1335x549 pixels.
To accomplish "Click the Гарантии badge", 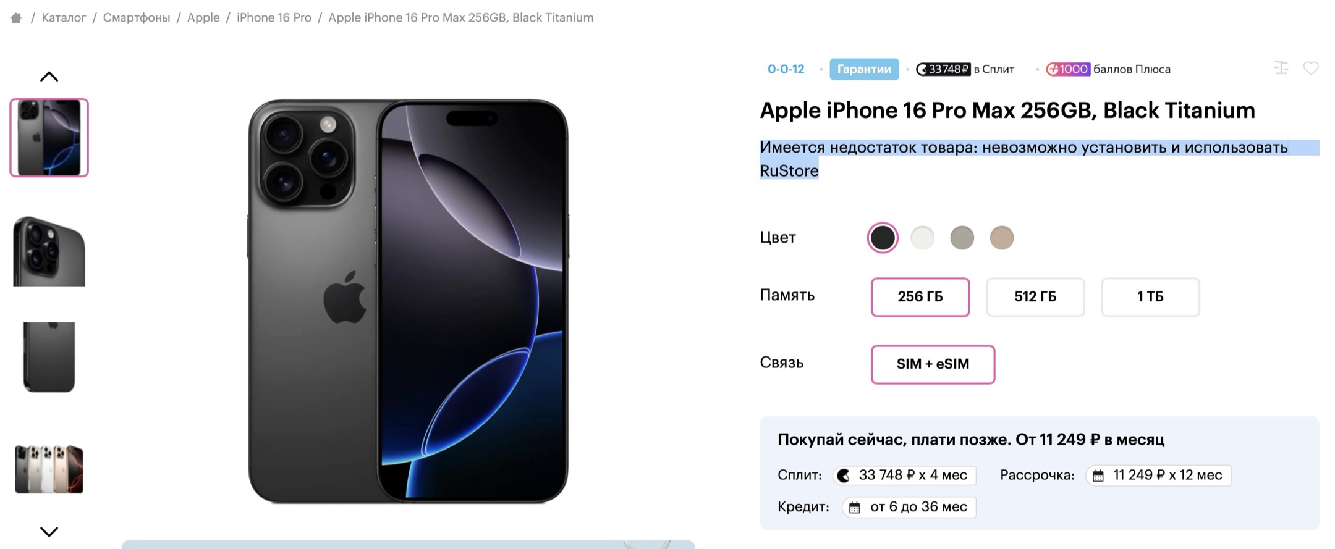I will point(864,69).
